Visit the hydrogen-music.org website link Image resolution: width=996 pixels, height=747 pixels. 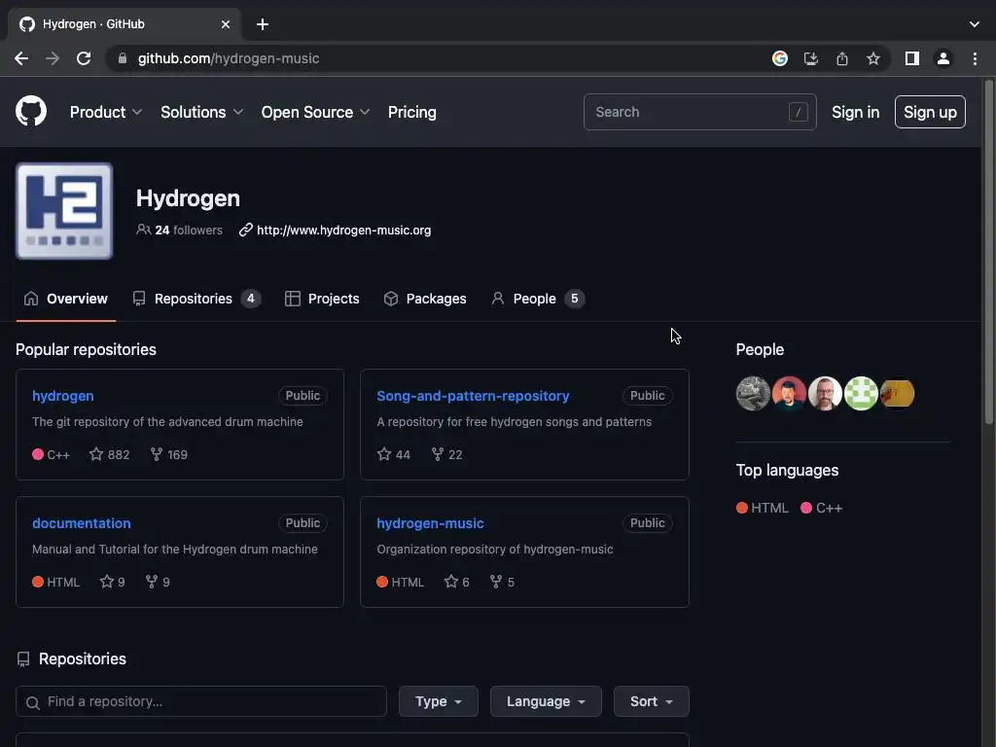coord(343,230)
